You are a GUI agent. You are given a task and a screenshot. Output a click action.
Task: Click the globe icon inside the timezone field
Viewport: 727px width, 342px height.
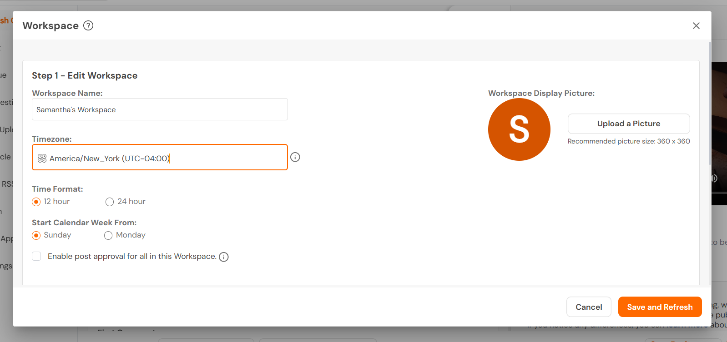(x=42, y=158)
